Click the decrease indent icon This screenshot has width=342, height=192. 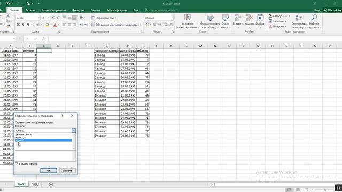click(x=81, y=25)
